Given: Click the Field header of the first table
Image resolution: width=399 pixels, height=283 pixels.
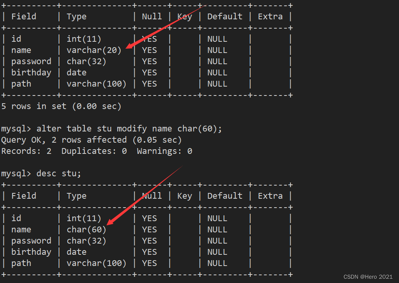Looking at the screenshot, I should coord(24,17).
